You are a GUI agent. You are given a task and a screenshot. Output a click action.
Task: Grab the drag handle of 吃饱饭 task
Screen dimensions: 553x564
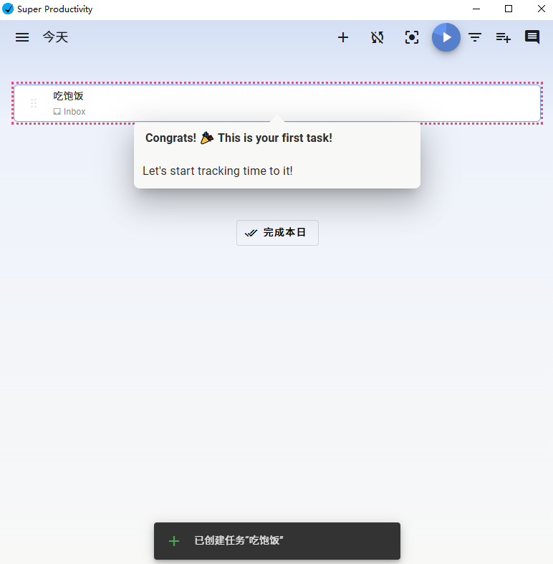(x=34, y=103)
